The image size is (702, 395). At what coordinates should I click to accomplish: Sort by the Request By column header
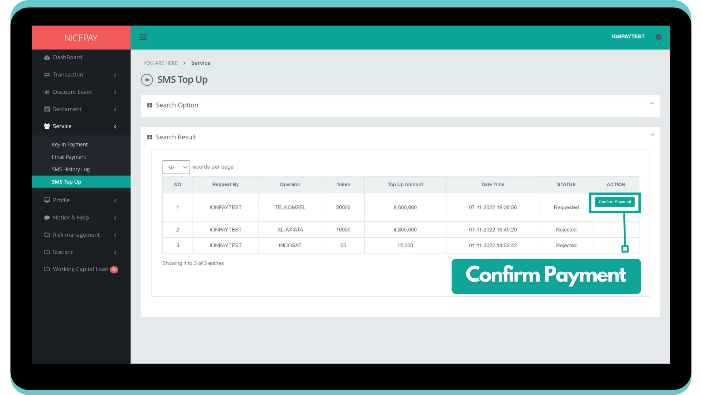click(x=225, y=185)
